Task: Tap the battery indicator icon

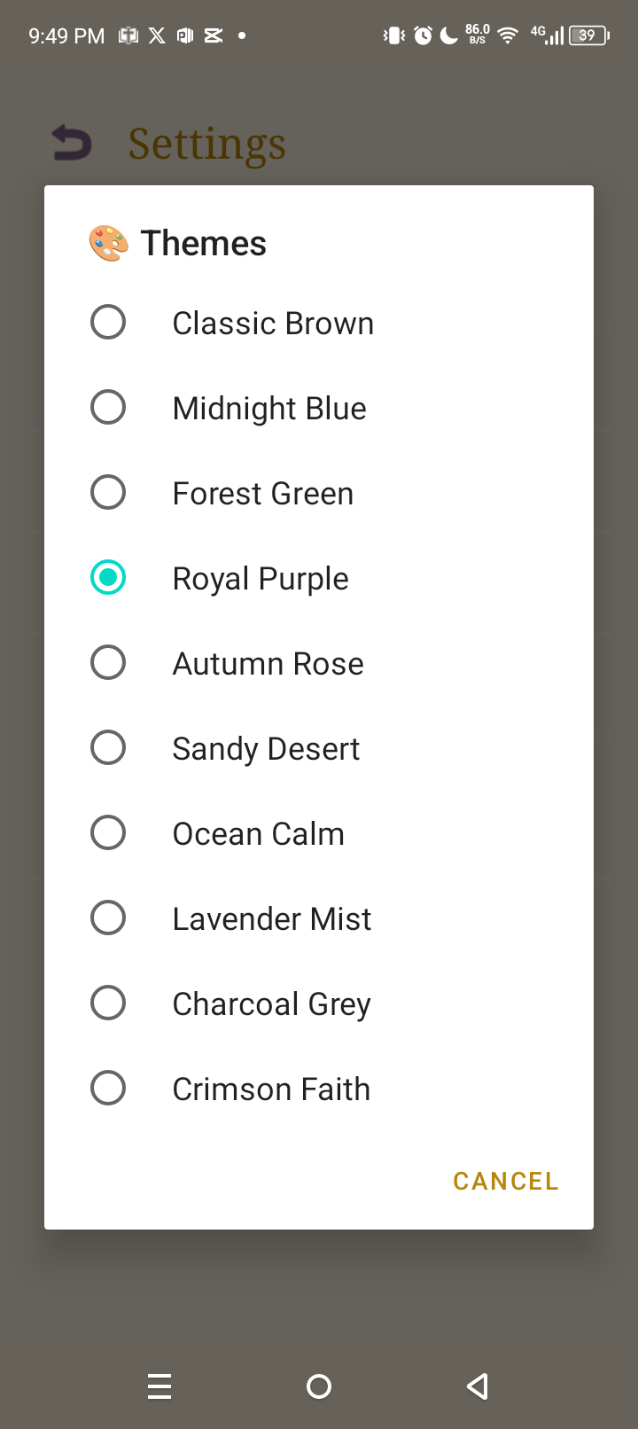Action: point(589,35)
